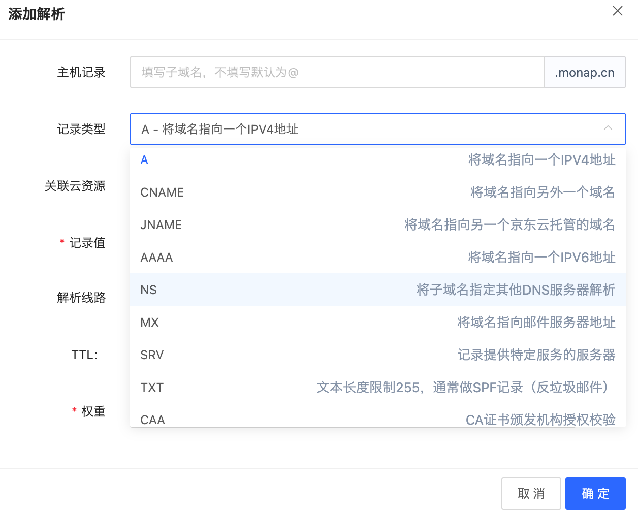Click the .monap.cn domain suffix
This screenshot has width=638, height=514.
[x=584, y=73]
